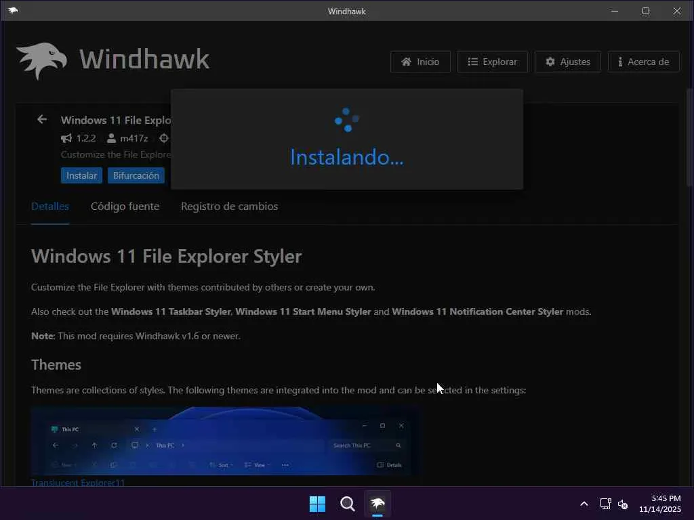Click the muted volume tray icon

623,504
